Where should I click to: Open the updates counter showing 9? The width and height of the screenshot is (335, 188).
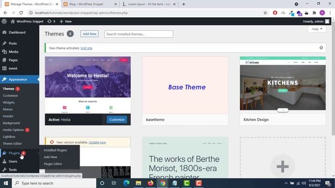(51, 21)
